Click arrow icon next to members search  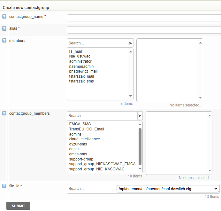pyautogui.click(x=131, y=43)
